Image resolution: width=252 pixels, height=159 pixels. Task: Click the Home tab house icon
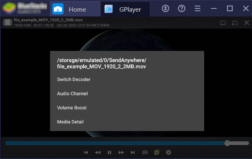pos(58,9)
